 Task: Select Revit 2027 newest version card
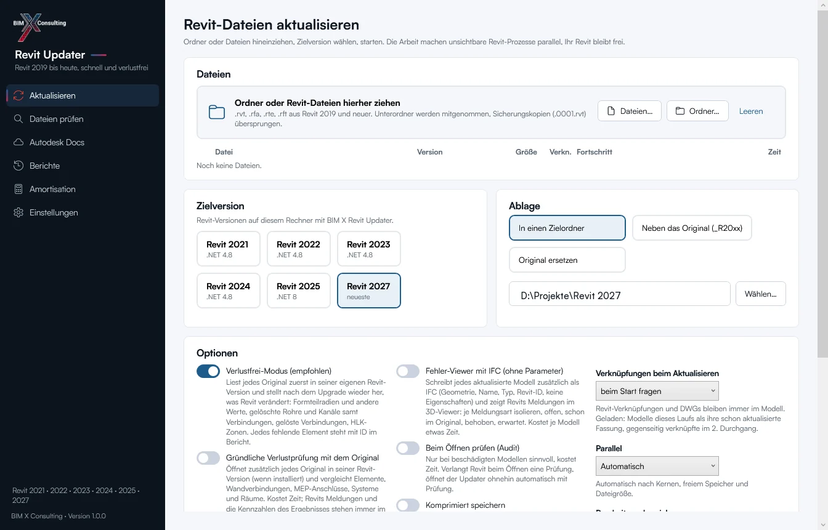pos(369,291)
